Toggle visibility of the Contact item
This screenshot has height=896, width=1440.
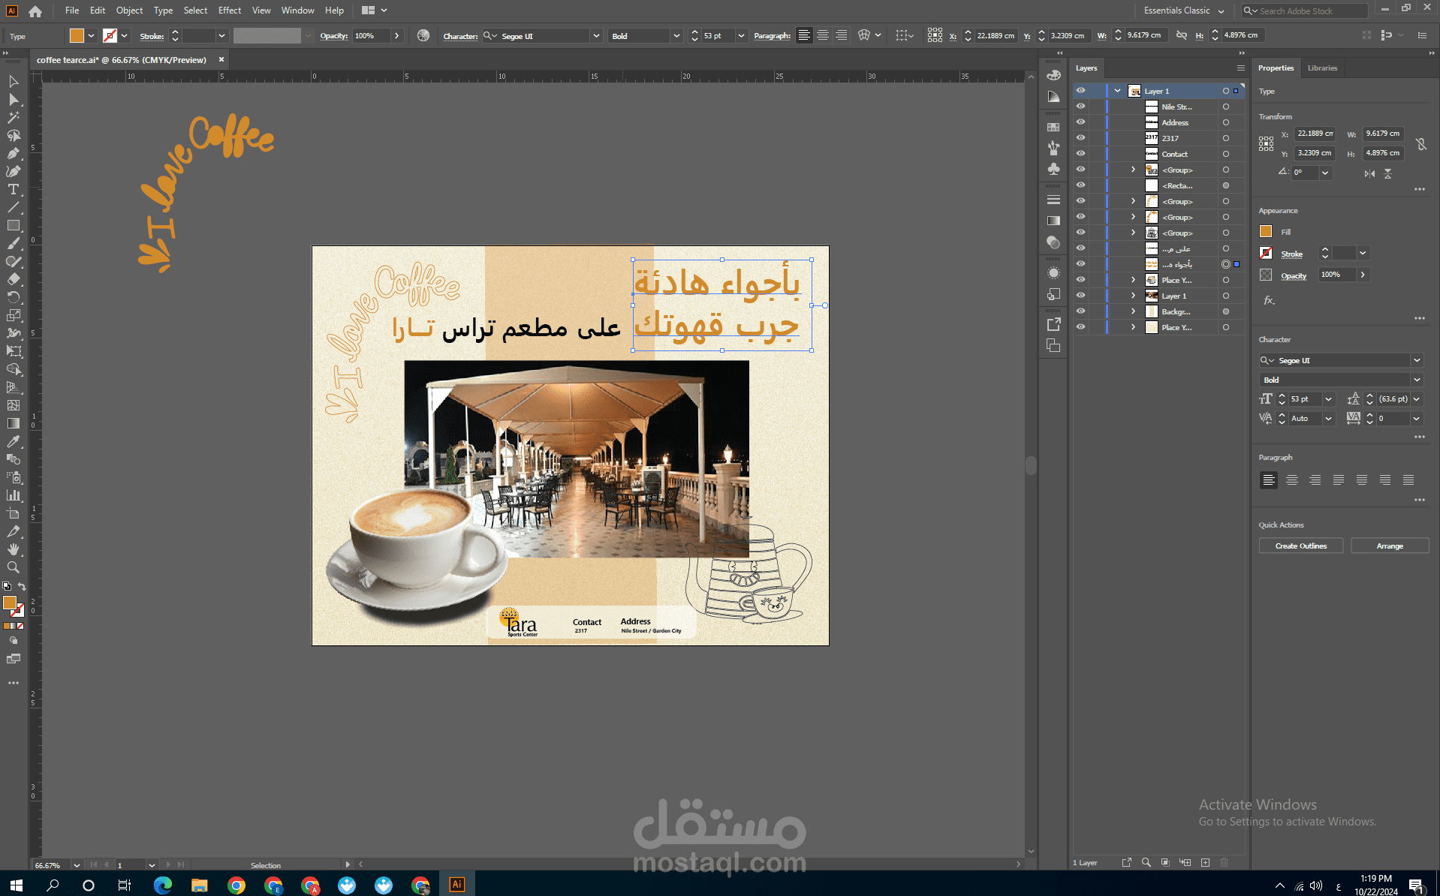(x=1081, y=154)
